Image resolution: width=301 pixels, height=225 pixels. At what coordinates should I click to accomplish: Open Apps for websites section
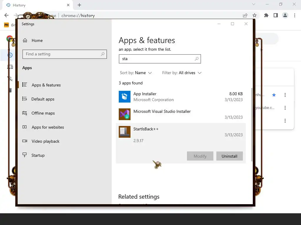point(48,127)
